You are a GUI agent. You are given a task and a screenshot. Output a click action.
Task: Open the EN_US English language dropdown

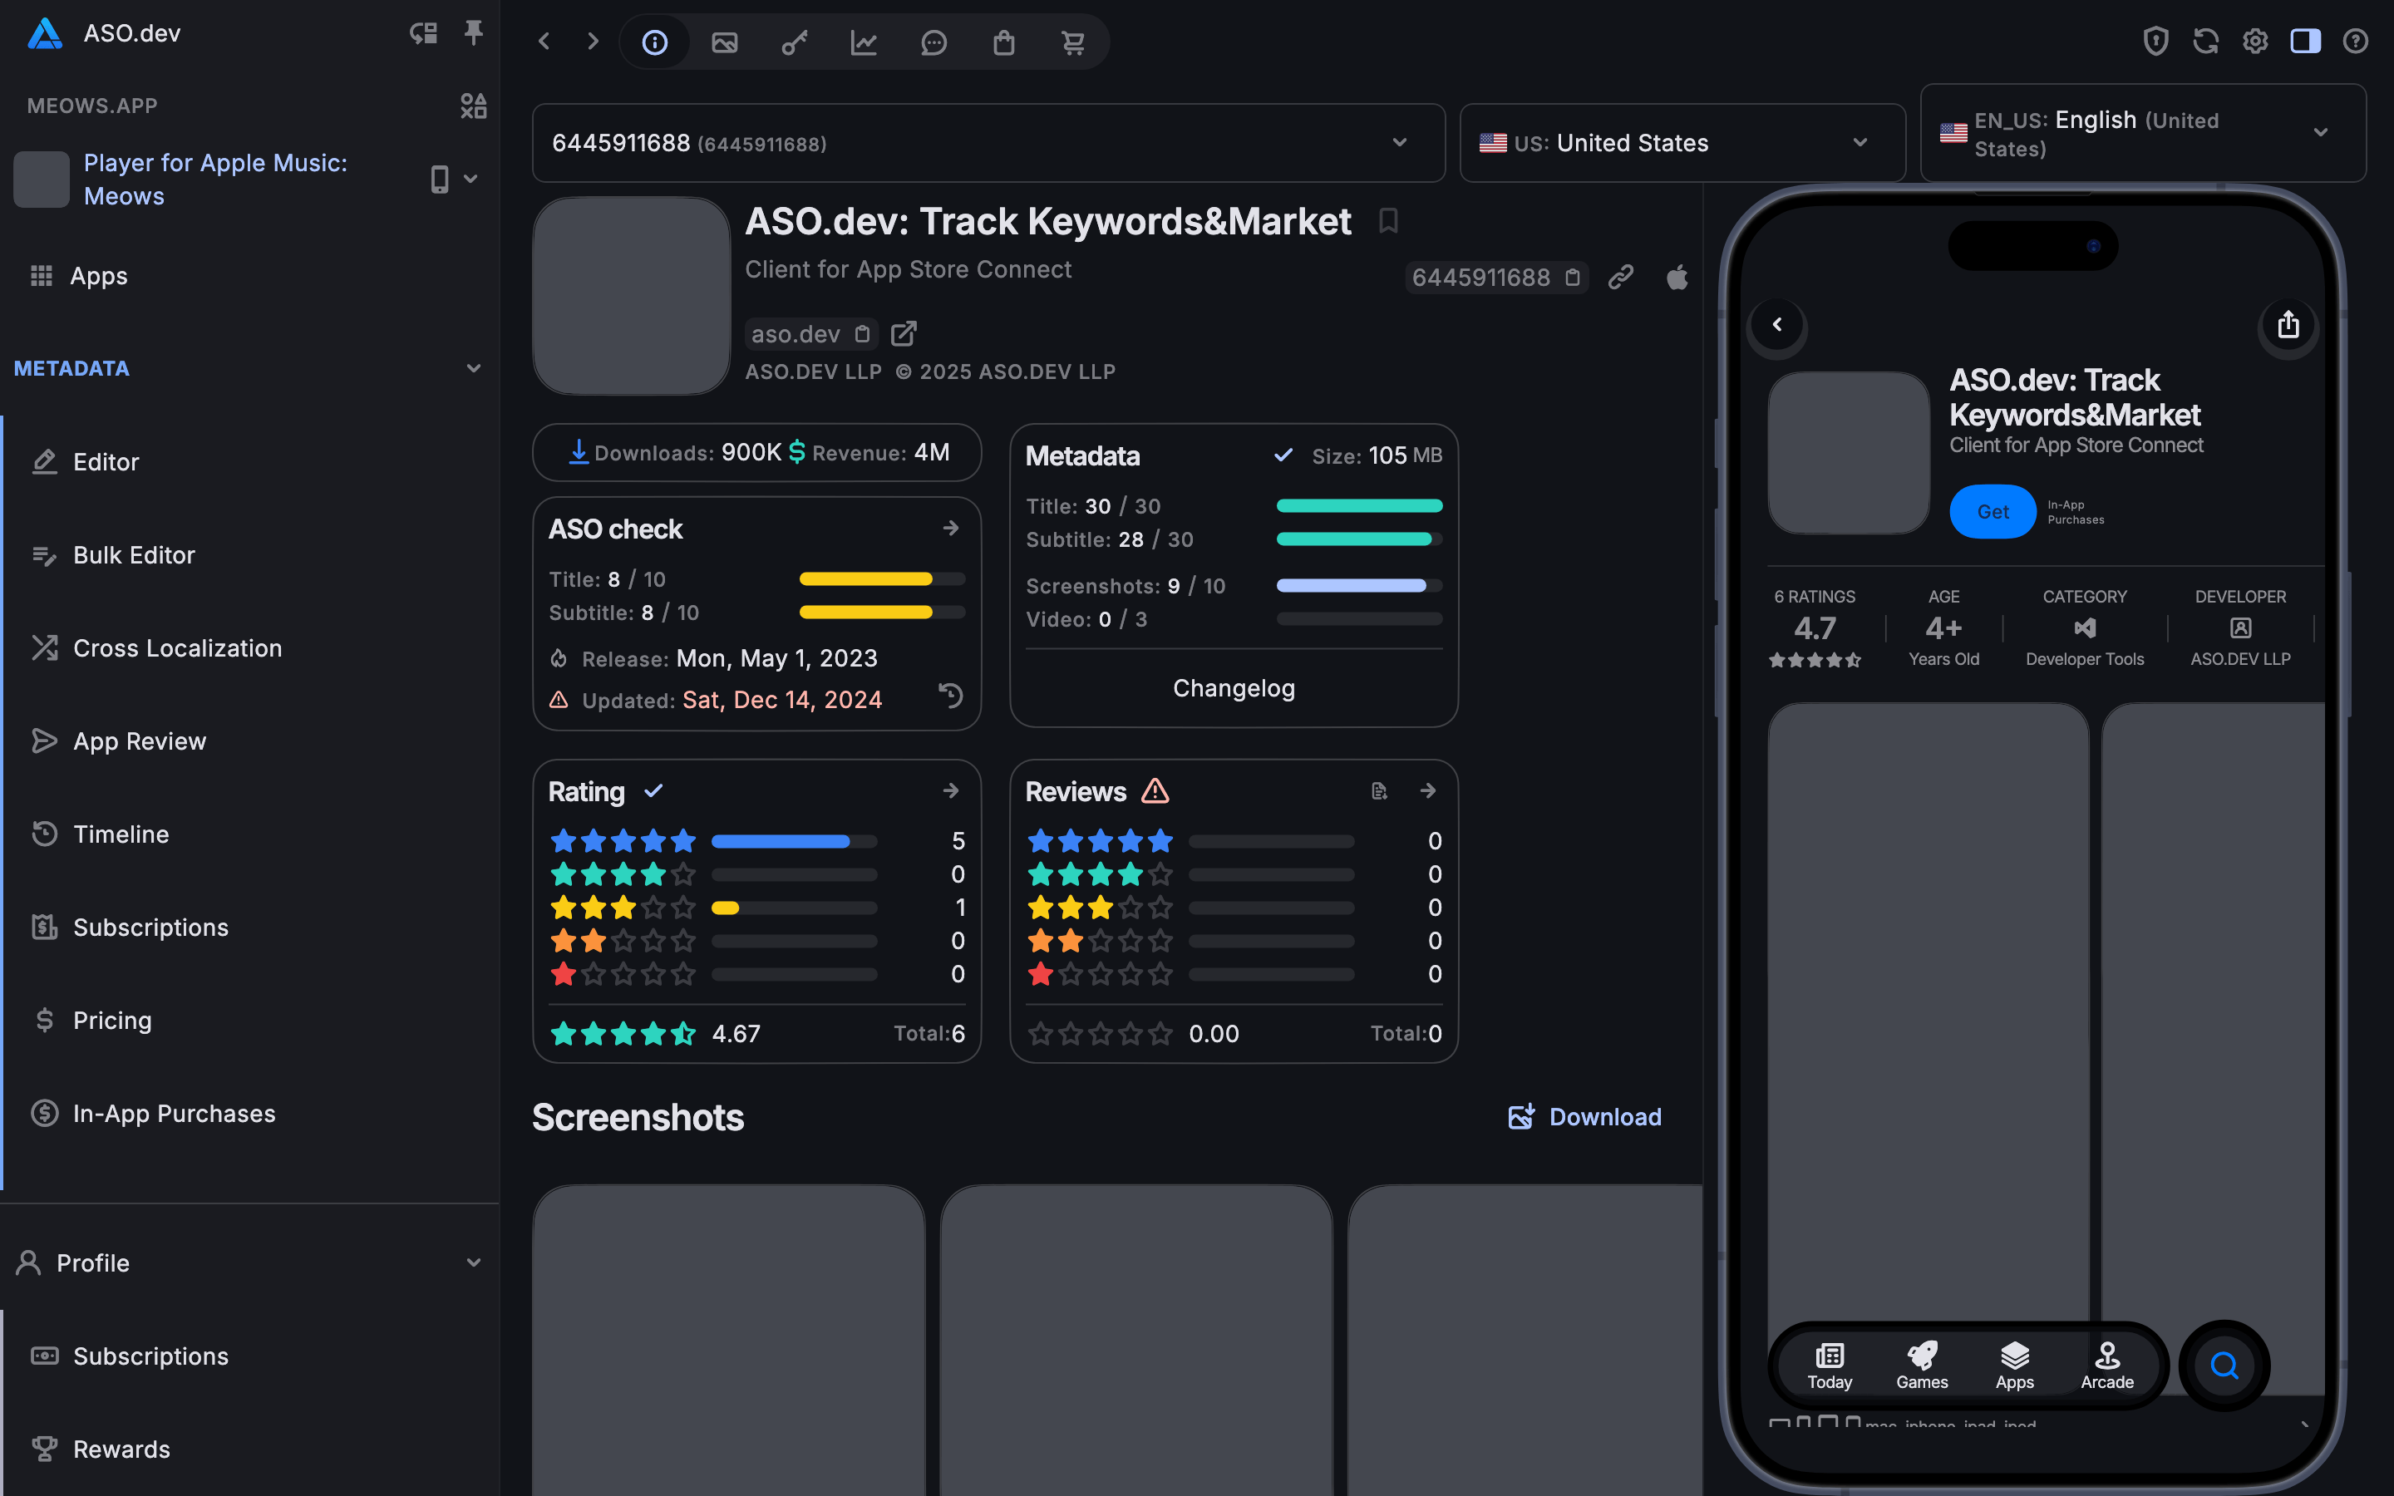click(2143, 134)
